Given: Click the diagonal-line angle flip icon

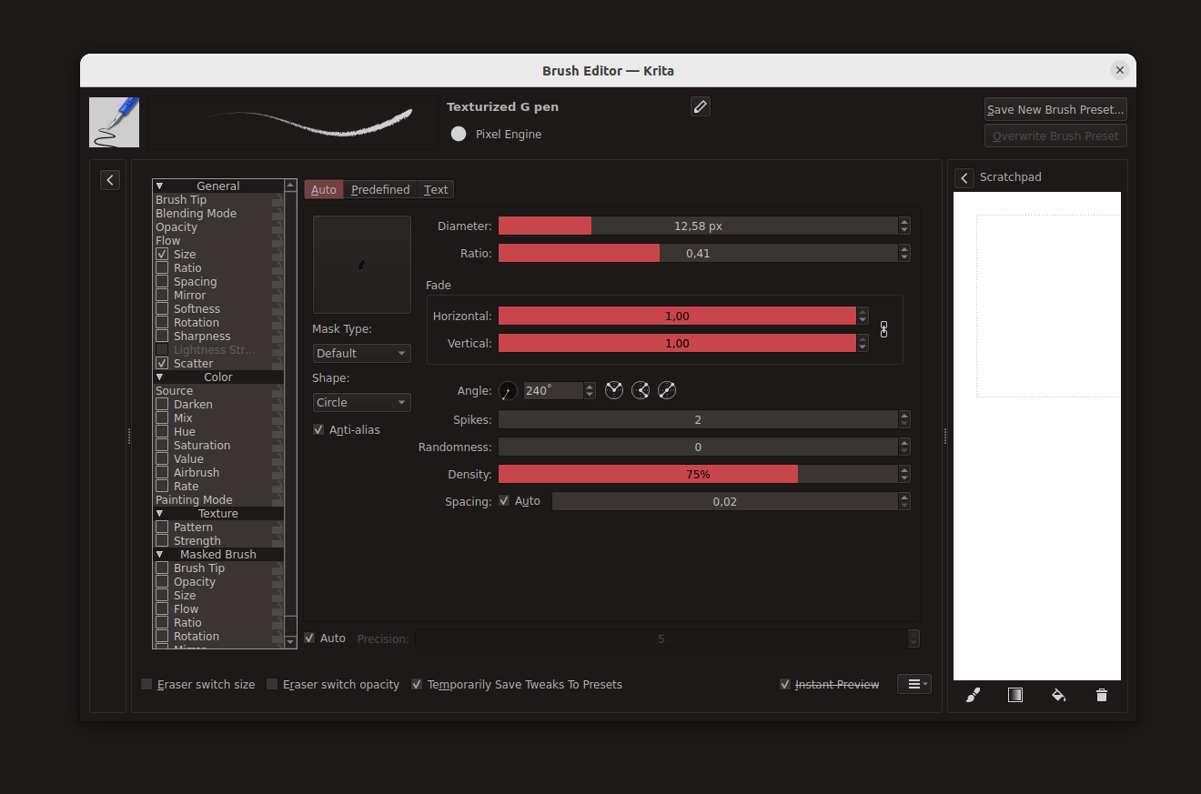Looking at the screenshot, I should 667,391.
